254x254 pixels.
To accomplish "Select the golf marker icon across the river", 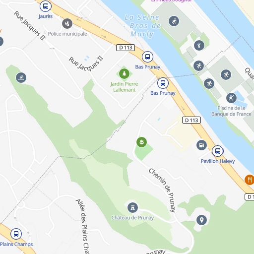I will click(x=199, y=45).
